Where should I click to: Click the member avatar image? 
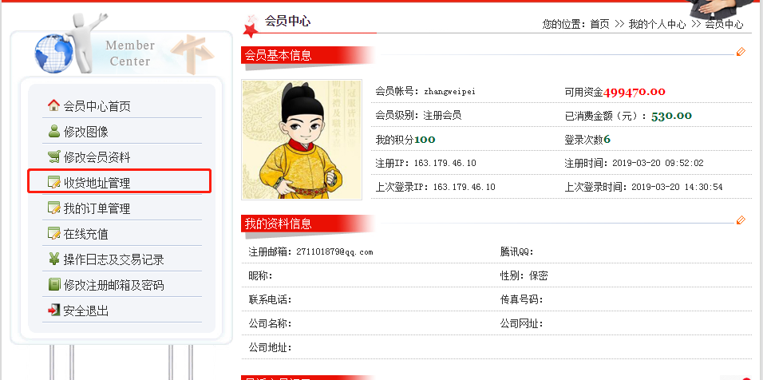302,140
